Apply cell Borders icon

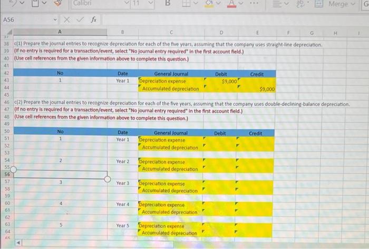186,3
